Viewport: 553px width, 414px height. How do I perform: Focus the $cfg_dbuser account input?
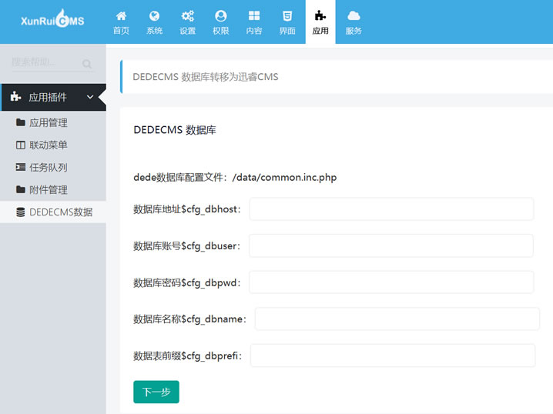coord(391,245)
